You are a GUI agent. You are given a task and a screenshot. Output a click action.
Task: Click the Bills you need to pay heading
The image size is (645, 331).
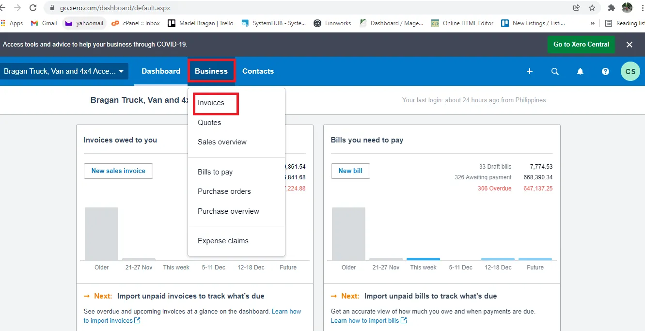(367, 140)
